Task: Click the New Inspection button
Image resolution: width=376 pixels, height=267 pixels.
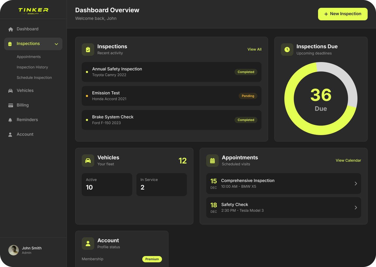Action: click(343, 14)
